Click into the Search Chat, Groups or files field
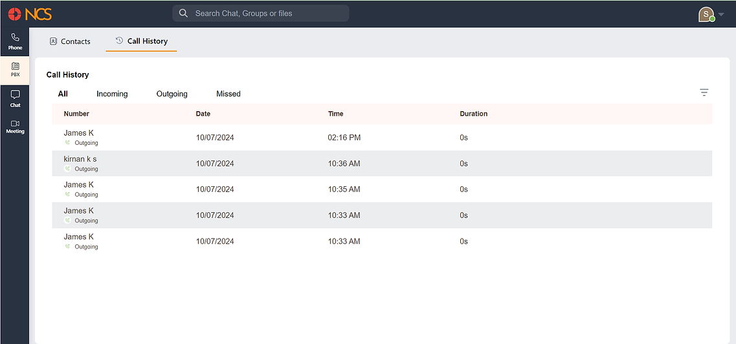736x344 pixels. pos(260,13)
